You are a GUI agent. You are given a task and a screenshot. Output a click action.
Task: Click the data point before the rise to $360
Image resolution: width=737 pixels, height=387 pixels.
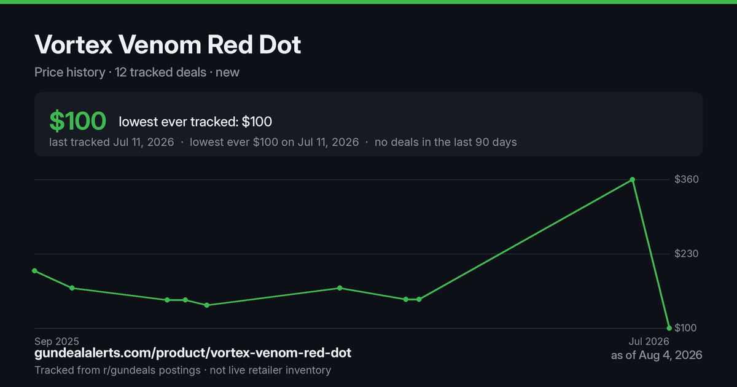419,299
